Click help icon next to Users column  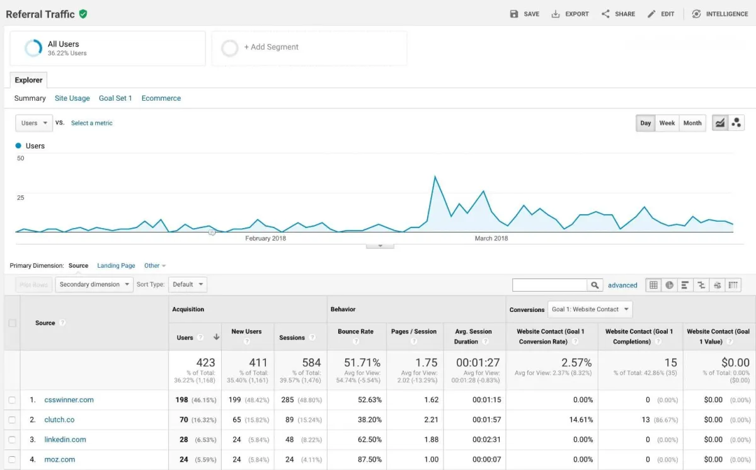[x=200, y=338]
